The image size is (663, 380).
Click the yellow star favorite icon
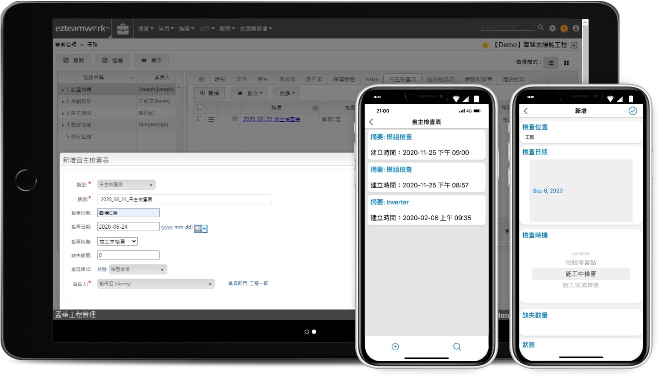pyautogui.click(x=485, y=45)
